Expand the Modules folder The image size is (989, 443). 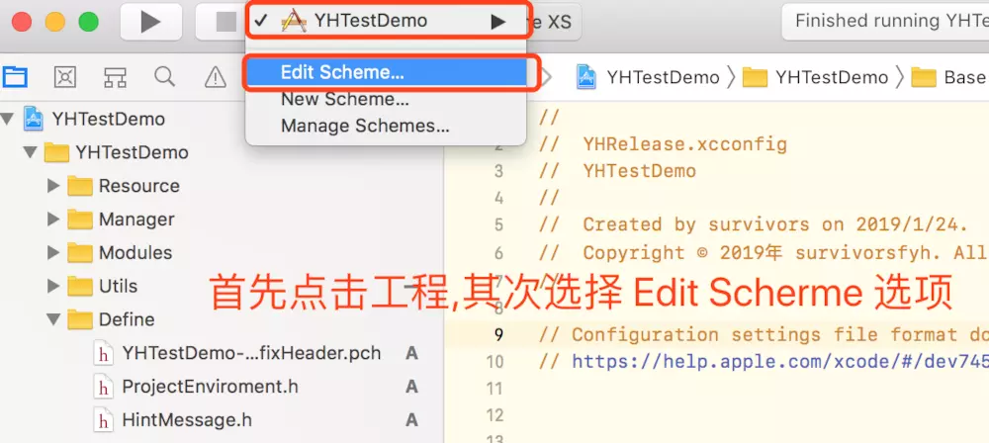pyautogui.click(x=53, y=252)
